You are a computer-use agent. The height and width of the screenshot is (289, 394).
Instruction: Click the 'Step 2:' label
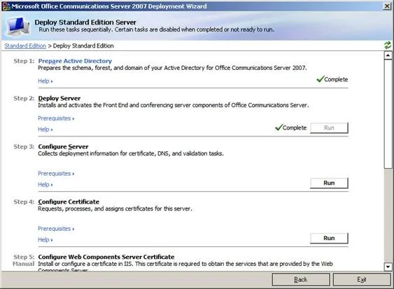click(x=24, y=98)
